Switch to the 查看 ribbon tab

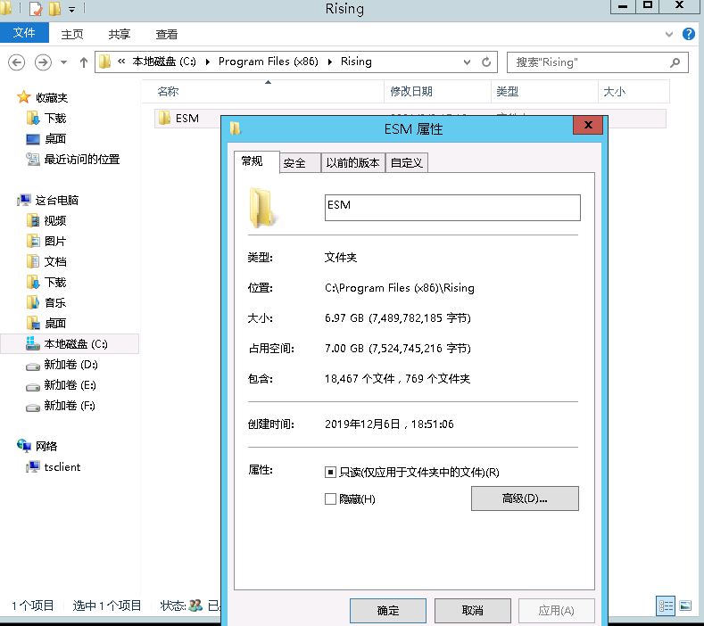click(167, 34)
